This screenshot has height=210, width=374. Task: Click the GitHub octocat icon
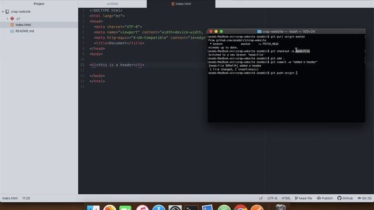340,198
